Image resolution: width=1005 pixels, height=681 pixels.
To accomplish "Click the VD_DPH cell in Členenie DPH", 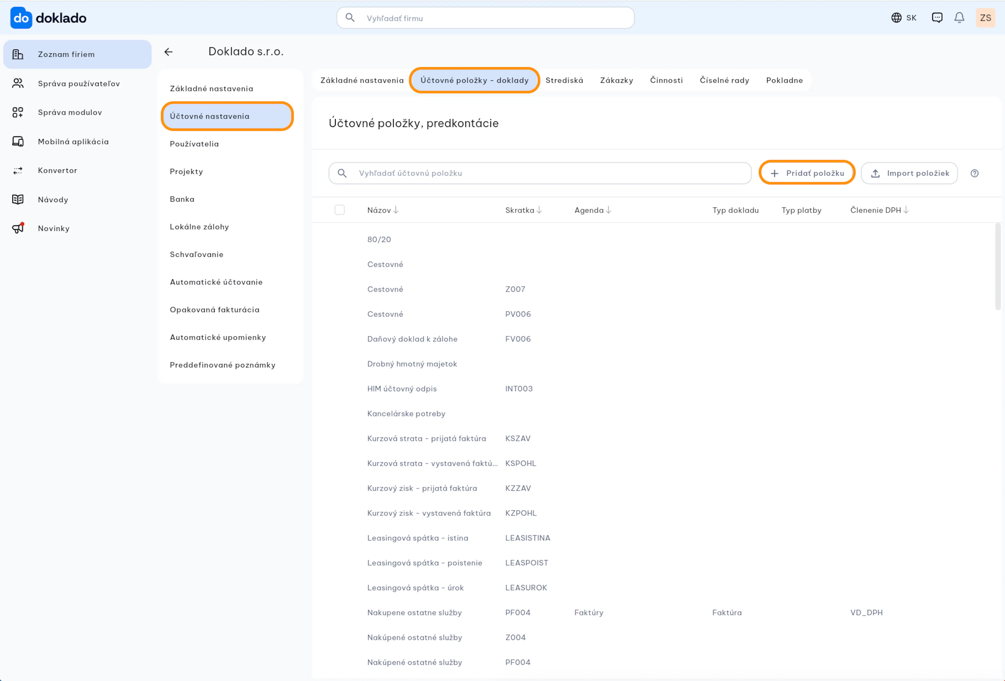I will tap(866, 613).
